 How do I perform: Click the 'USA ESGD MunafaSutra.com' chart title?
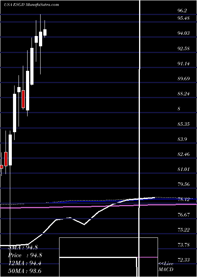click(31, 5)
